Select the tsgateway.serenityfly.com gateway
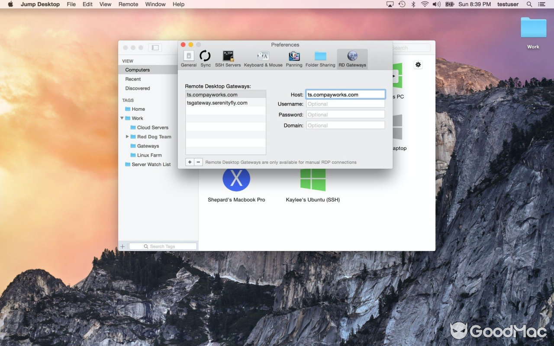This screenshot has height=346, width=554. click(x=217, y=103)
